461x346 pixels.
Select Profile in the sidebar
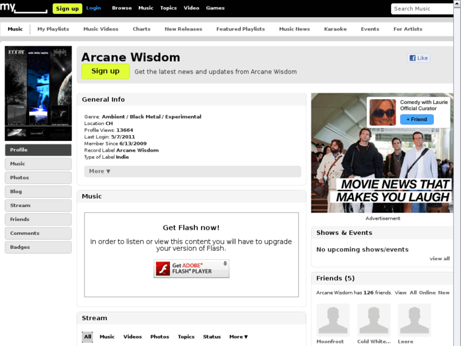click(x=38, y=150)
